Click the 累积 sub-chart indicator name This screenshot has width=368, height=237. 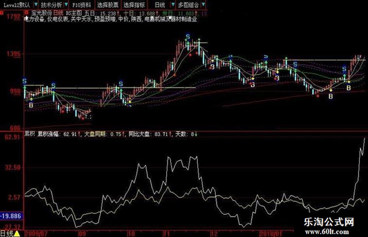(30, 134)
